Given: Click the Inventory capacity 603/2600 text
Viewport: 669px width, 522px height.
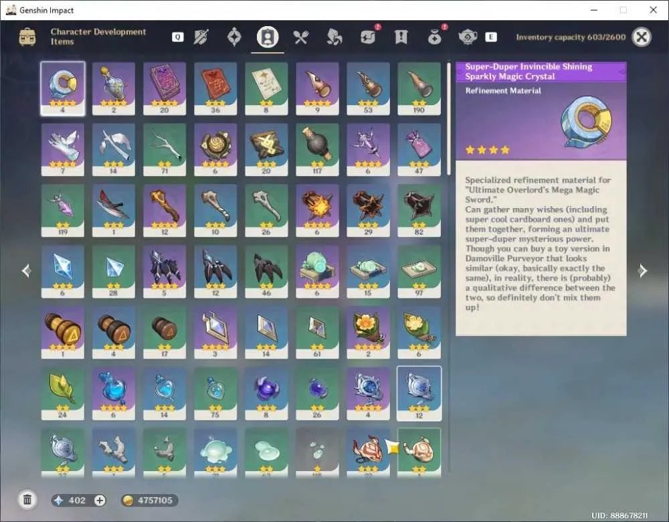Looking at the screenshot, I should point(571,37).
